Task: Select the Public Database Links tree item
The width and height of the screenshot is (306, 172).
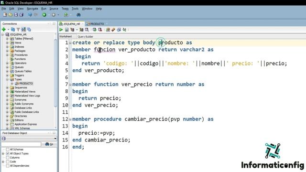Action: point(27,112)
